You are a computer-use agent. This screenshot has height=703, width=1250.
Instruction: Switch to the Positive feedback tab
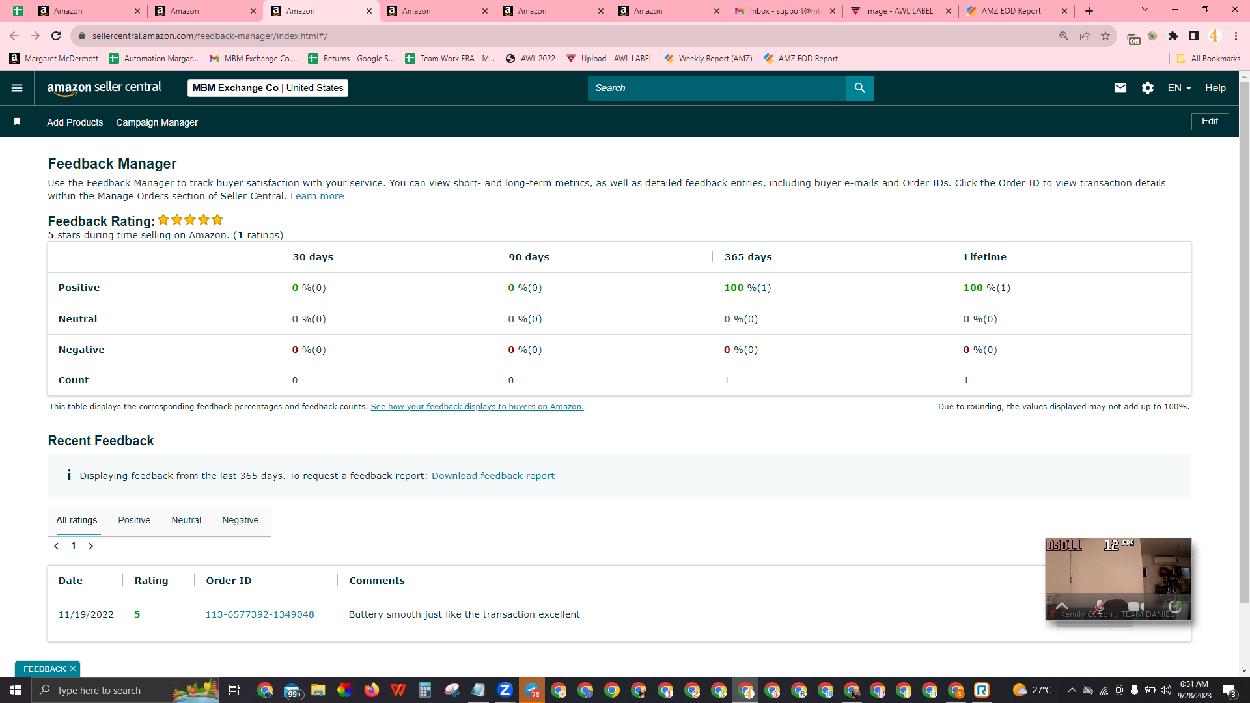[134, 520]
